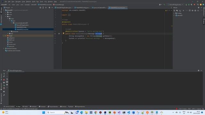Click the gutter icon beside line 11
The width and height of the screenshot is (205, 115).
tap(59, 34)
